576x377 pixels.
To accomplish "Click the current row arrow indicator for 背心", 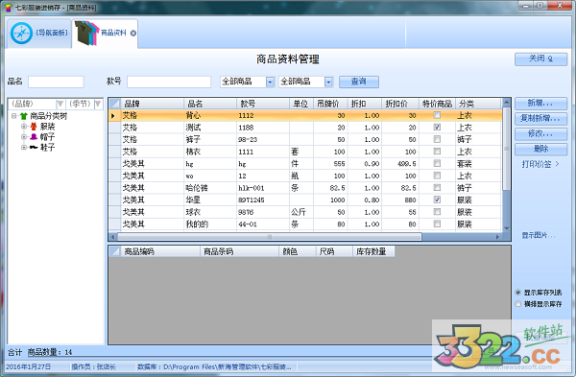I will point(113,116).
